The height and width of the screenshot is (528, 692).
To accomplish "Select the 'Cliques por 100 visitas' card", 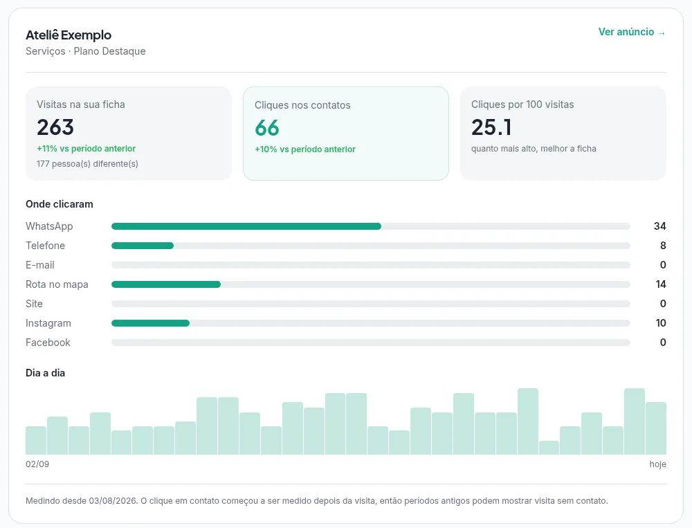I will [x=563, y=134].
